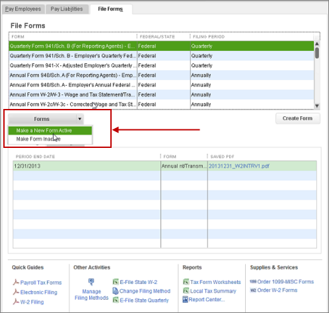Select Quarterly Form 941/Sch. B - Employer's Quarterly row

[x=161, y=56]
